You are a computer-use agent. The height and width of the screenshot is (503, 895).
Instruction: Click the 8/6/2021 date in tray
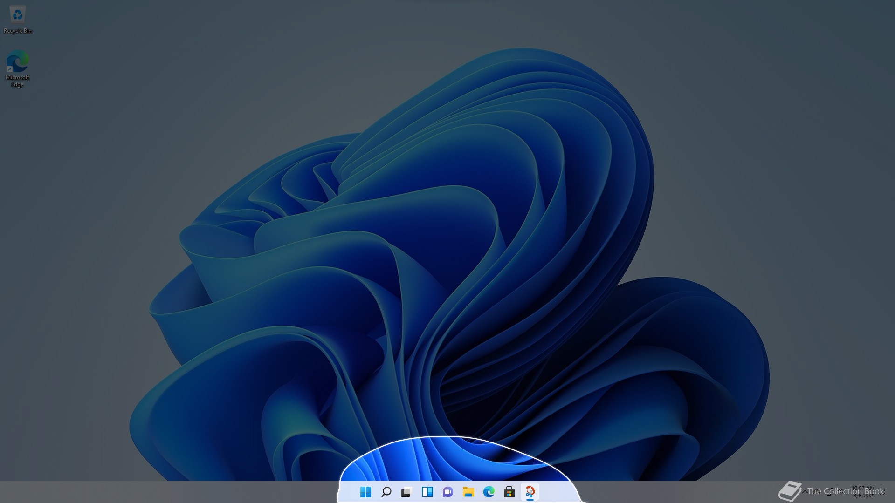pyautogui.click(x=864, y=496)
